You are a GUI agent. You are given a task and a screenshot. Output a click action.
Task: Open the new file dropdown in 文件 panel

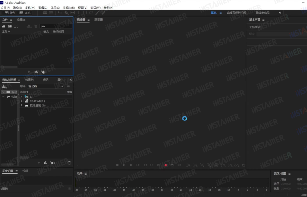point(16,26)
